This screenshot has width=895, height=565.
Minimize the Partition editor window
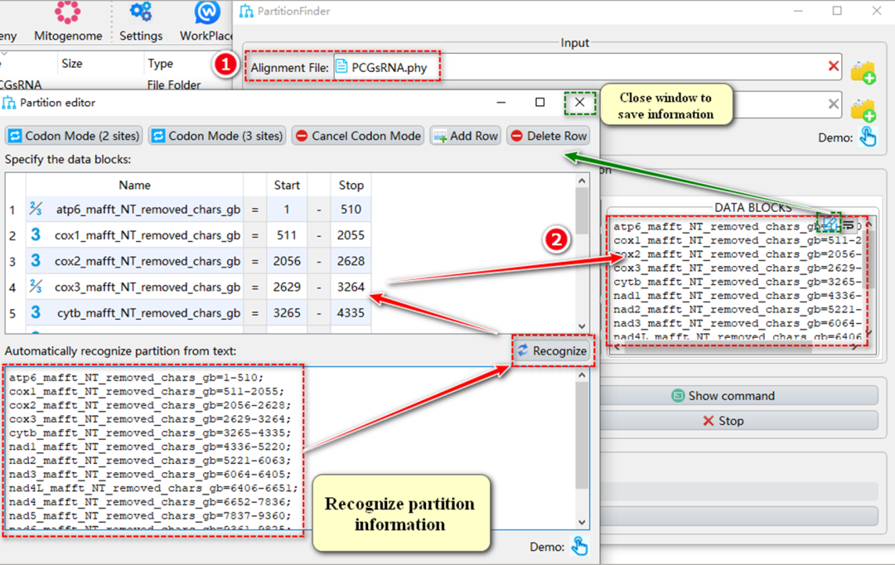pyautogui.click(x=501, y=102)
